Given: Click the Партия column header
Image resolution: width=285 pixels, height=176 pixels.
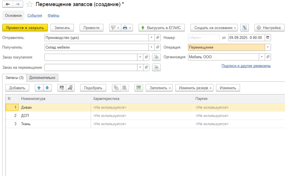Looking at the screenshot, I should pos(239,99).
